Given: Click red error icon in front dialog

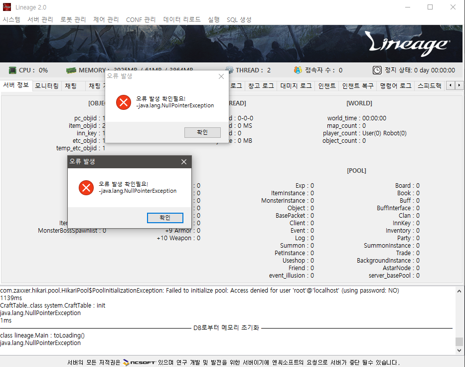Looking at the screenshot, I should point(86,188).
